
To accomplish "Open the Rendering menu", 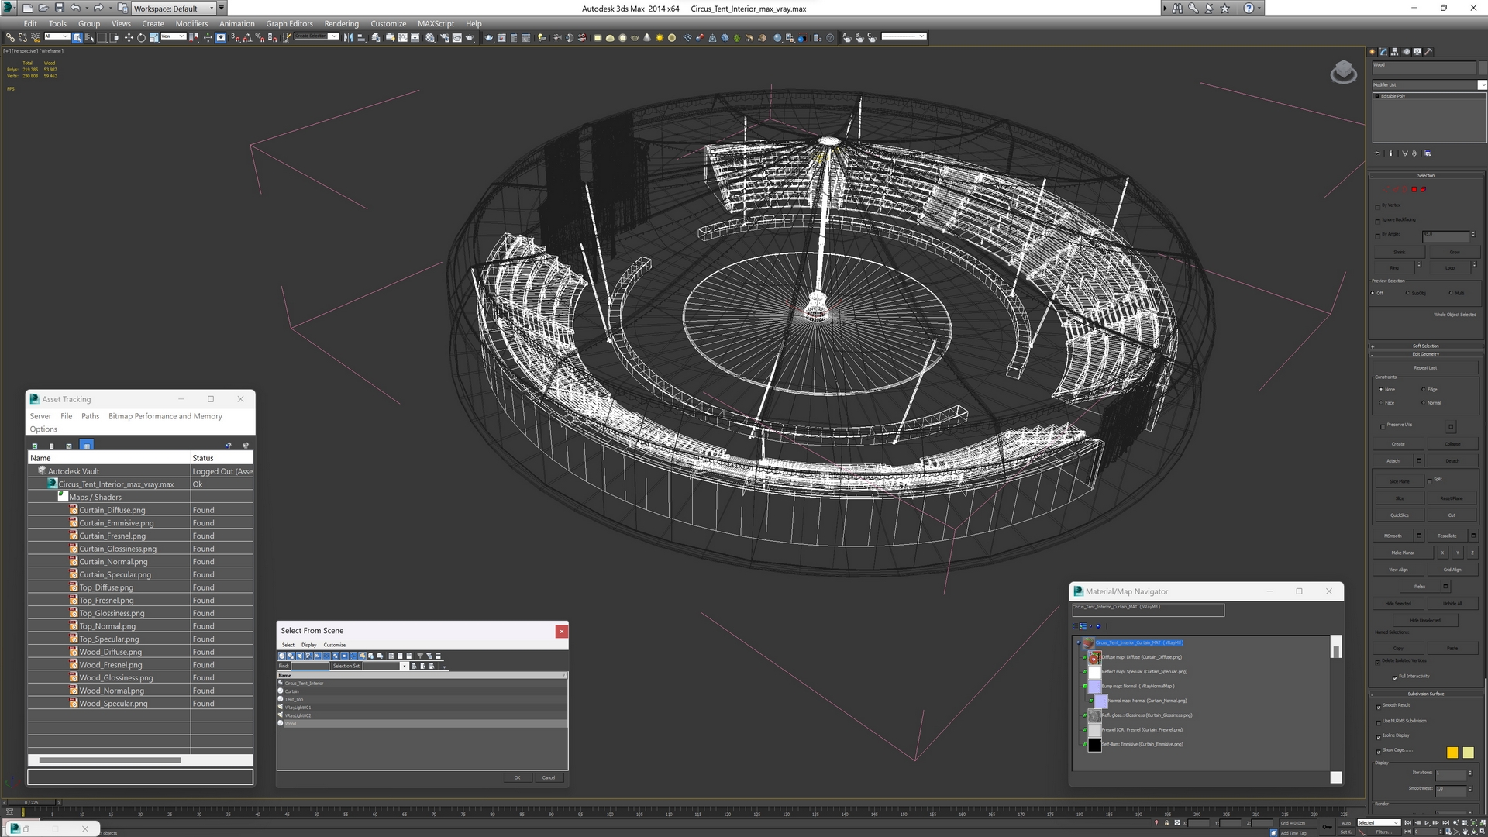I will coord(341,23).
